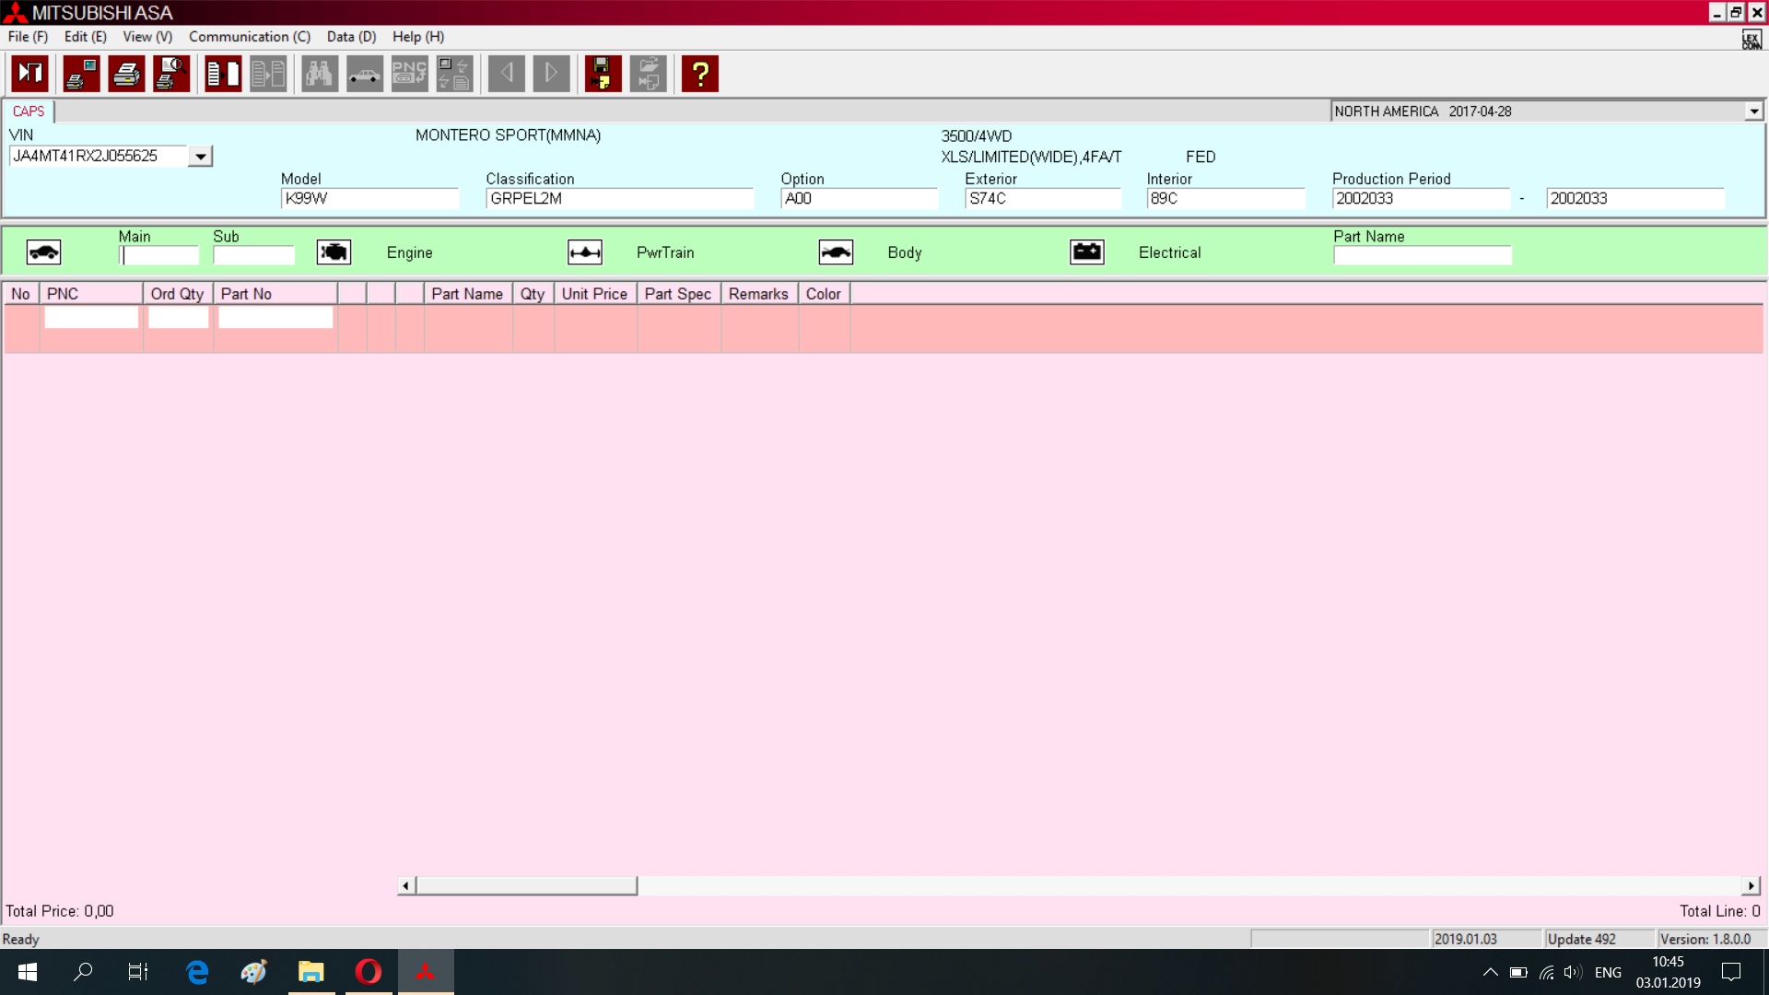Click the save-to-floppy toolbar icon
The height and width of the screenshot is (995, 1769).
pyautogui.click(x=603, y=74)
